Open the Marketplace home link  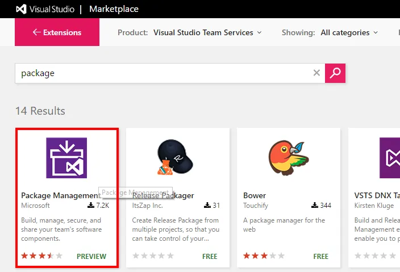[x=114, y=9]
